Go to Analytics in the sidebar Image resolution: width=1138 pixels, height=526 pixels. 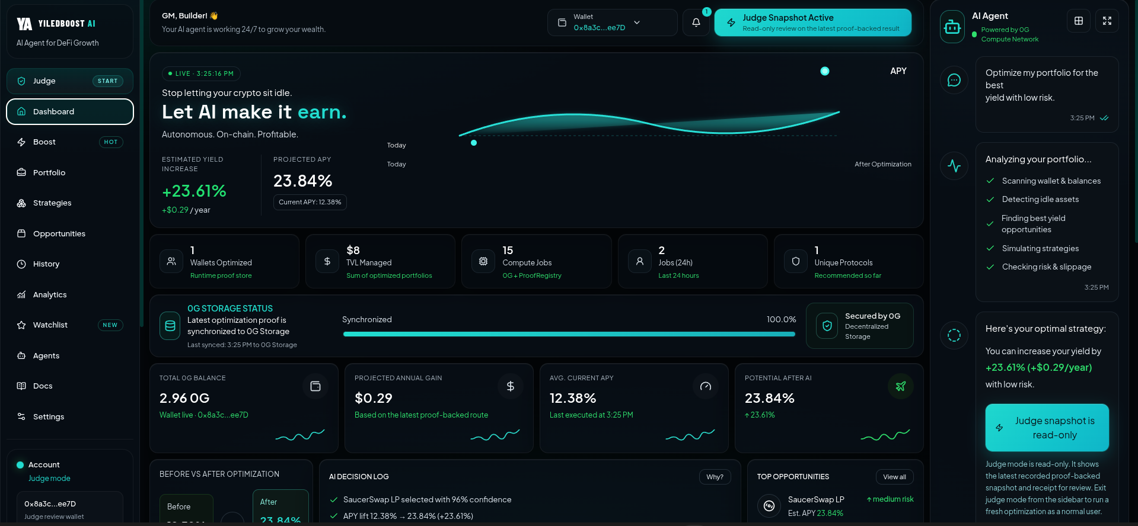[50, 294]
